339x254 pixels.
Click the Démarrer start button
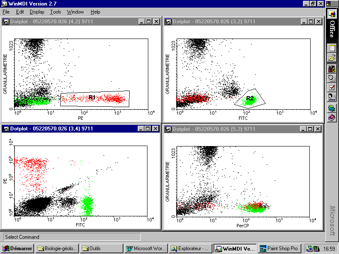18,248
